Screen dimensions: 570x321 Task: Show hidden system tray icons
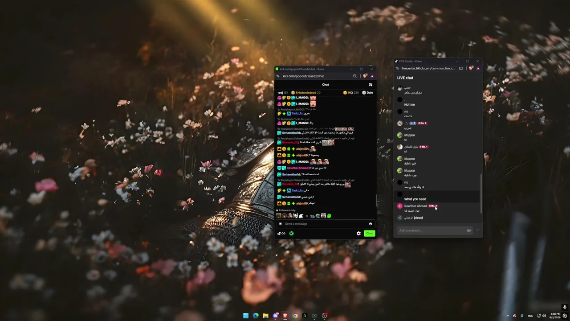[507, 316]
